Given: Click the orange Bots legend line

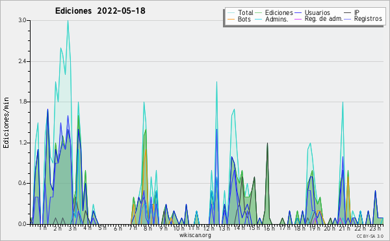Looking at the screenshot, I should (x=231, y=19).
